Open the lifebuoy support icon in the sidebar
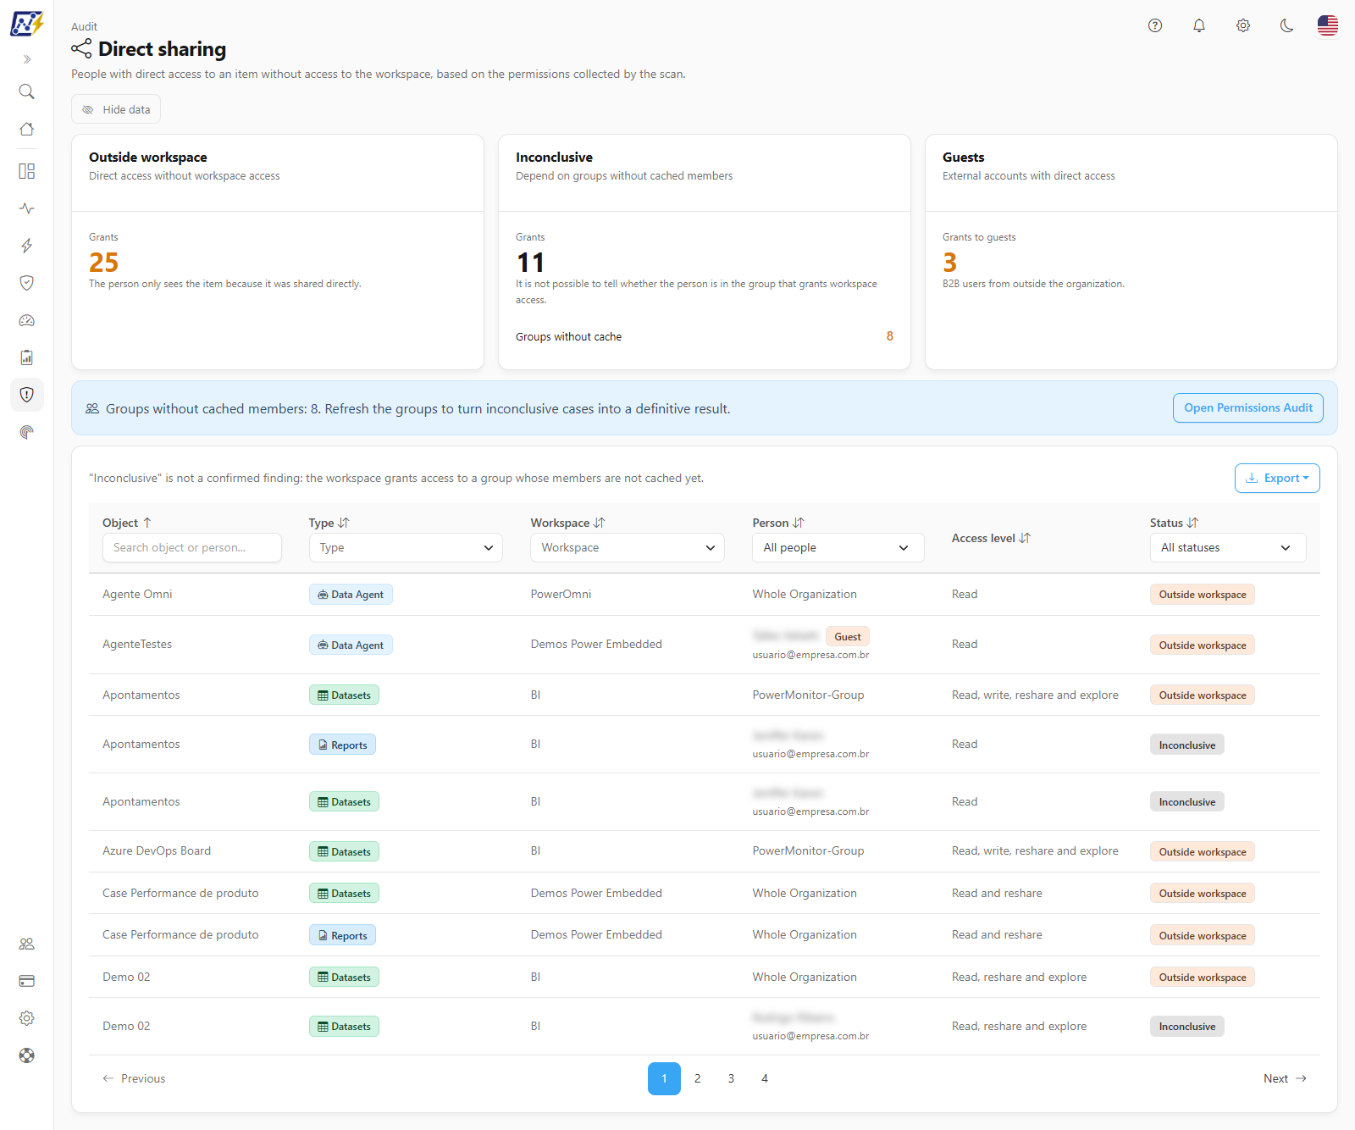Screen dimensions: 1355x1130 pos(27,1055)
